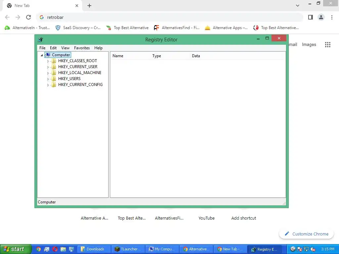Click the muted volume tray icon

(x=313, y=249)
